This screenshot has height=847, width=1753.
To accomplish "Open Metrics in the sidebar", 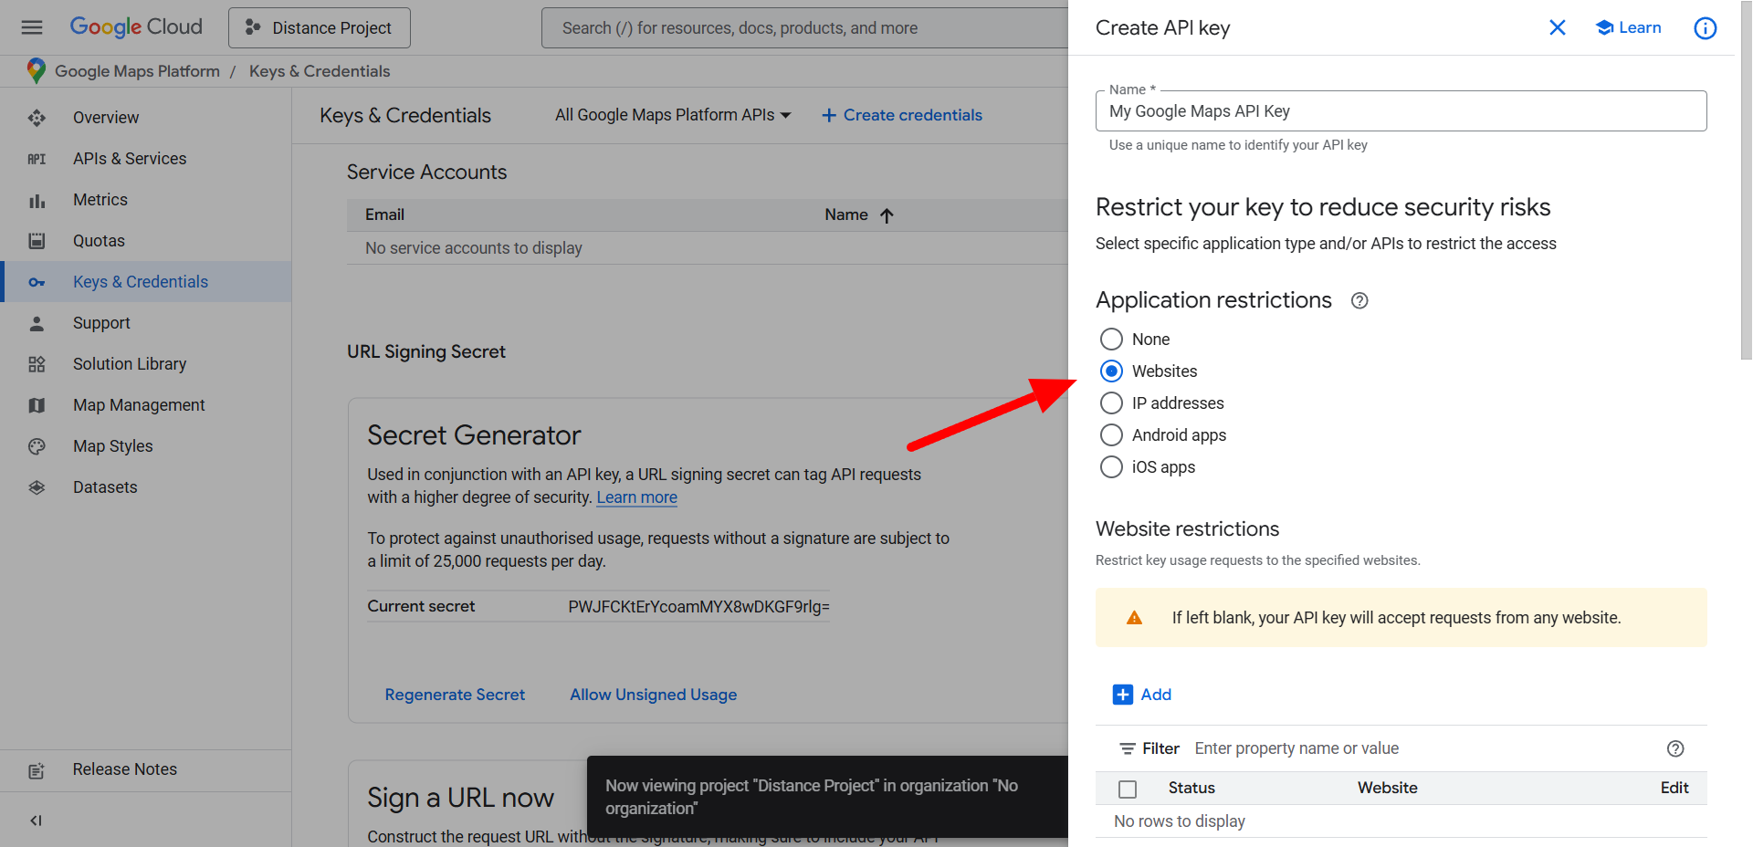I will pos(100,200).
